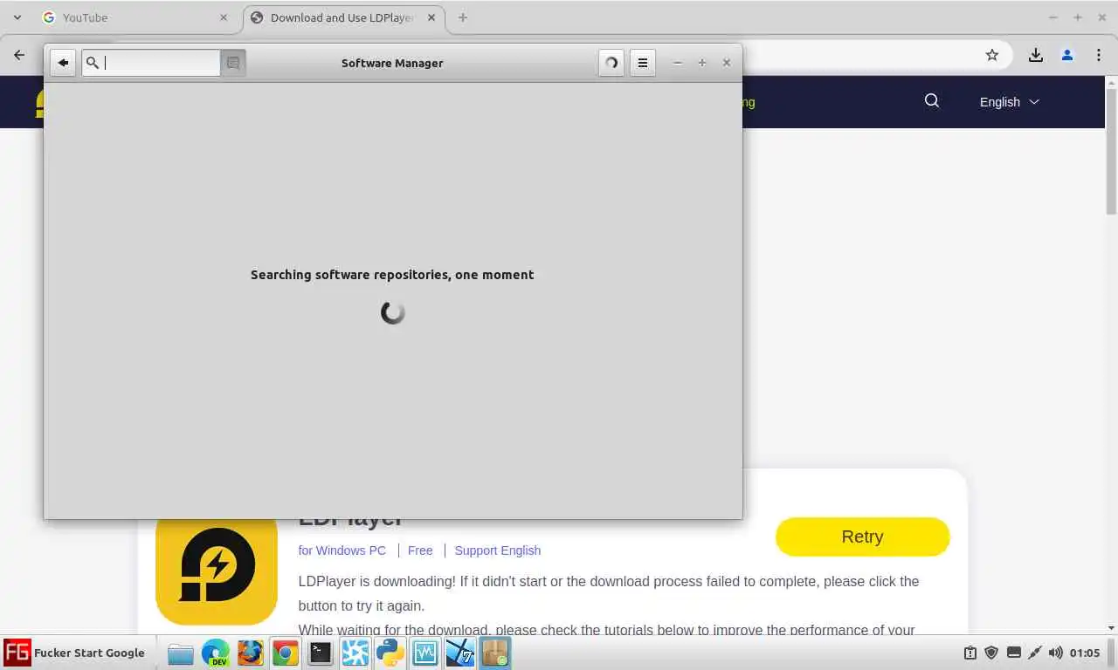Expand the English language dropdown
The width and height of the screenshot is (1118, 670).
point(1010,102)
